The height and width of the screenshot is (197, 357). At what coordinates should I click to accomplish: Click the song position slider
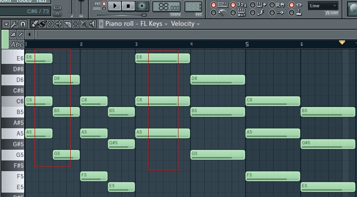tap(121, 15)
